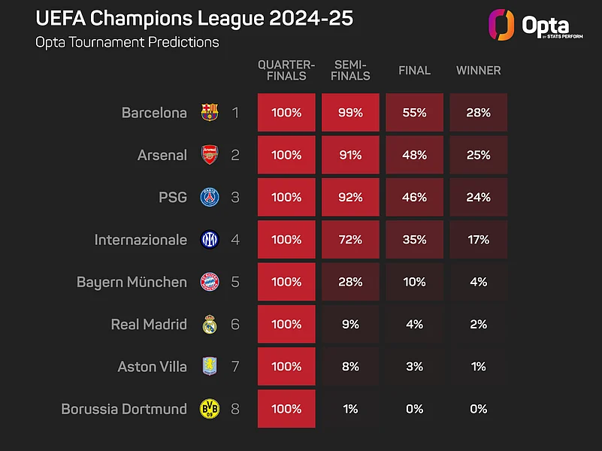Click the Internazionale club crest

pos(210,240)
